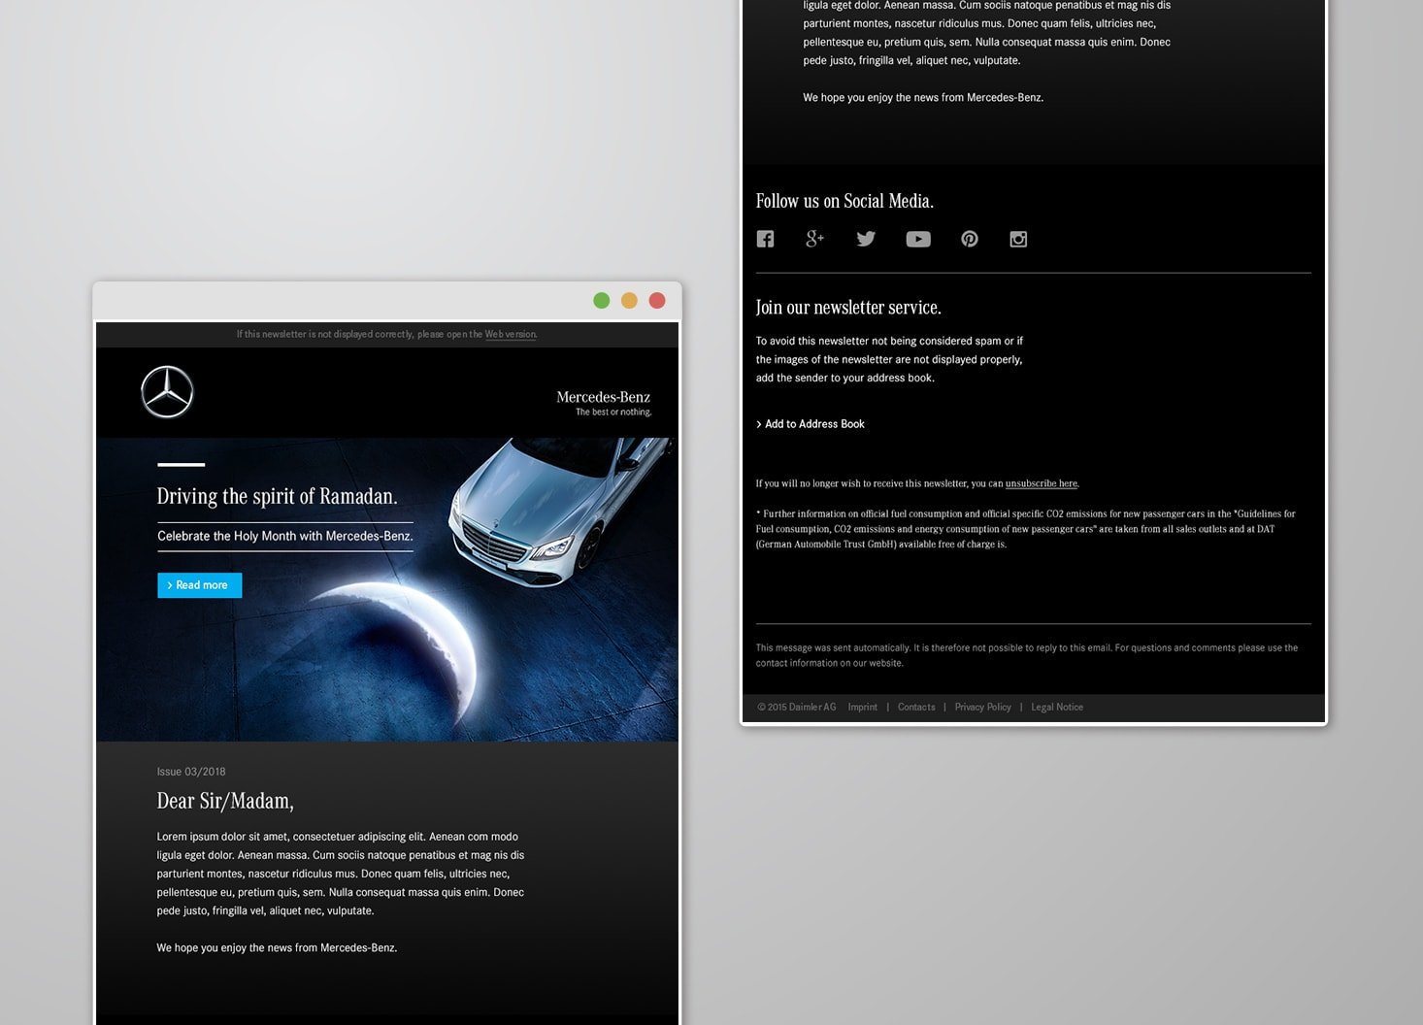This screenshot has width=1423, height=1025.
Task: Click the Add to Address Book link
Action: pyautogui.click(x=811, y=424)
